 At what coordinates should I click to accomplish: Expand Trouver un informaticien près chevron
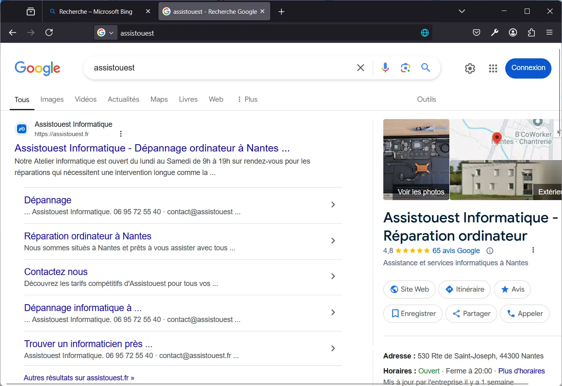[333, 348]
